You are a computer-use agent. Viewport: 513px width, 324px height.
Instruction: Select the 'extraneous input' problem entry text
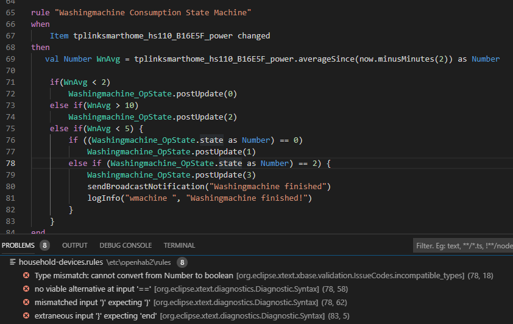[96, 316]
